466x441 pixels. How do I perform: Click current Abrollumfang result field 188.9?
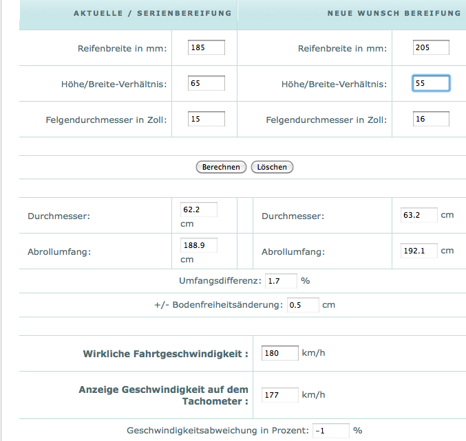pos(199,245)
